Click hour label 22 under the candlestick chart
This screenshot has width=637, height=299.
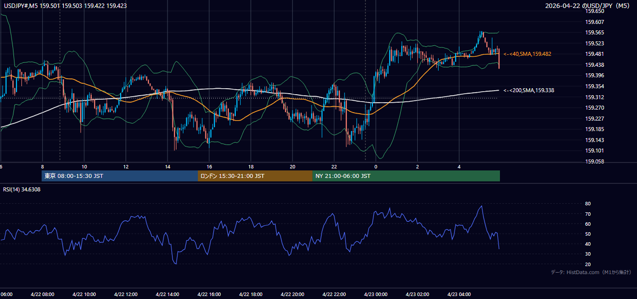tap(334, 167)
